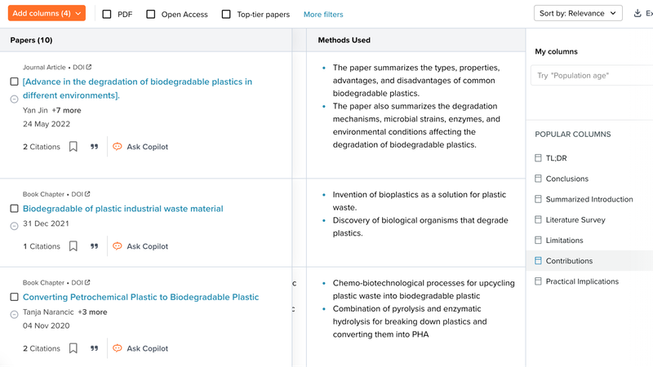Screen dimensions: 653x367
Task: Open the Add columns (4) dropdown
Action: click(x=47, y=14)
